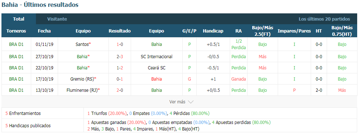Click the 2-0 Fluminense match result
Screen dimensions: 359x133
coord(120,90)
